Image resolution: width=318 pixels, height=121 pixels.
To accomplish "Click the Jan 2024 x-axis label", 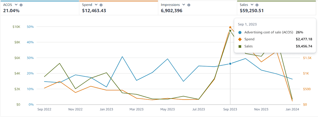I will [292, 109].
